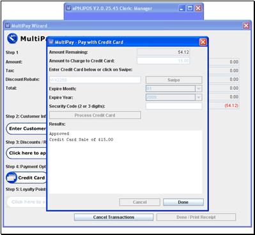Click the disabled Cancel button in credit card dialog
This screenshot has height=235, width=255.
point(140,202)
